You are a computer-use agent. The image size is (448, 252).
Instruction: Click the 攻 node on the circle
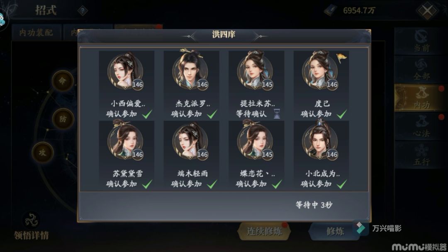point(43,153)
